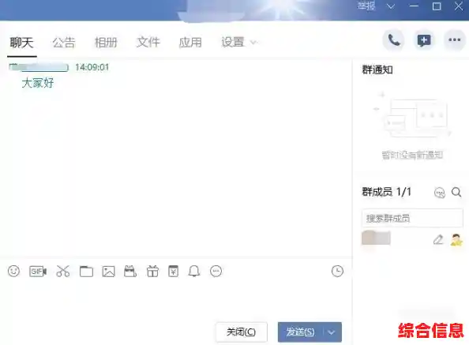Click the 大家好 chat message
Viewport: 469px width, 345px height.
pos(38,83)
